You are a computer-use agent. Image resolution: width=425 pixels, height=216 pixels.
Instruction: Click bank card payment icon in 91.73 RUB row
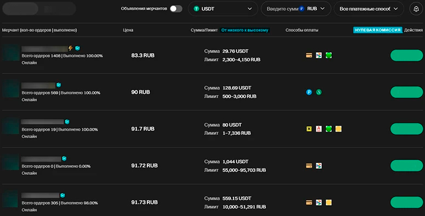pos(309,202)
